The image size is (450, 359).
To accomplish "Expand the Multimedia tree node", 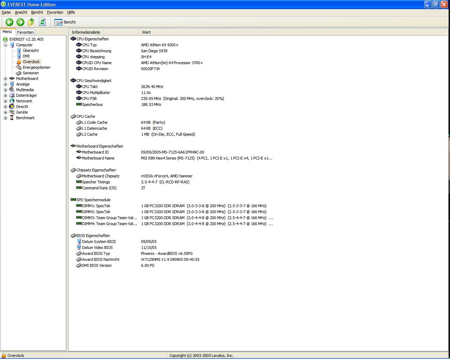I will (x=5, y=90).
